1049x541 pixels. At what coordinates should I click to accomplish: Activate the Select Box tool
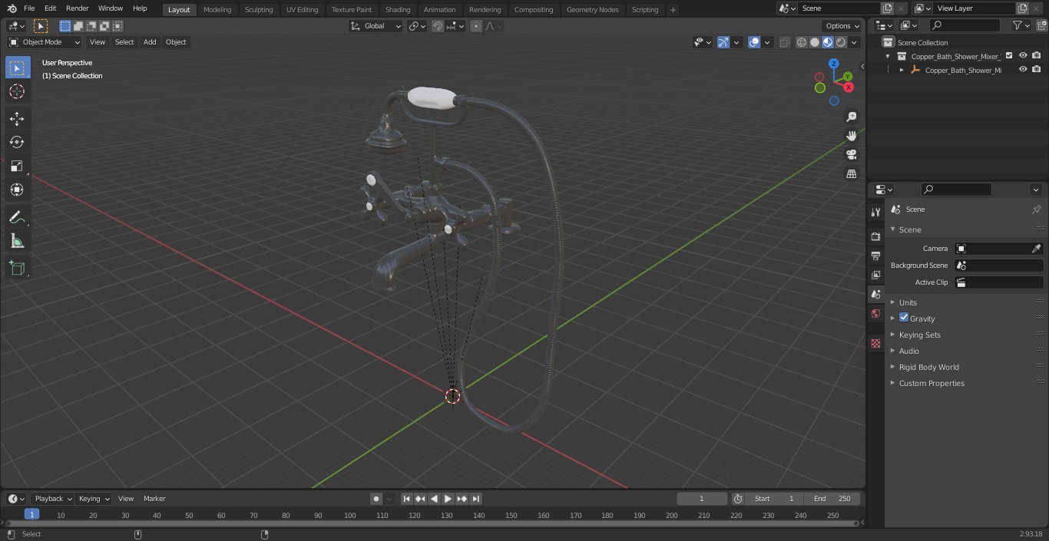tap(17, 68)
